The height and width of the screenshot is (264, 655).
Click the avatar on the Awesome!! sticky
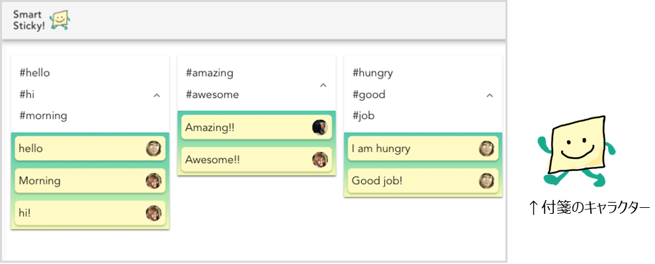coord(320,160)
